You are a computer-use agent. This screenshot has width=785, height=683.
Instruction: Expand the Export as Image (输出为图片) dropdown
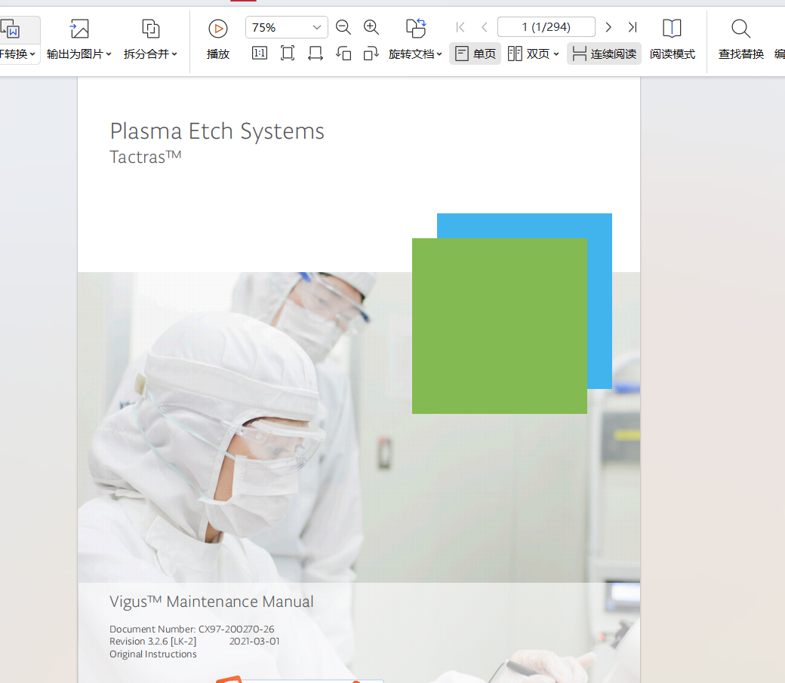[78, 39]
